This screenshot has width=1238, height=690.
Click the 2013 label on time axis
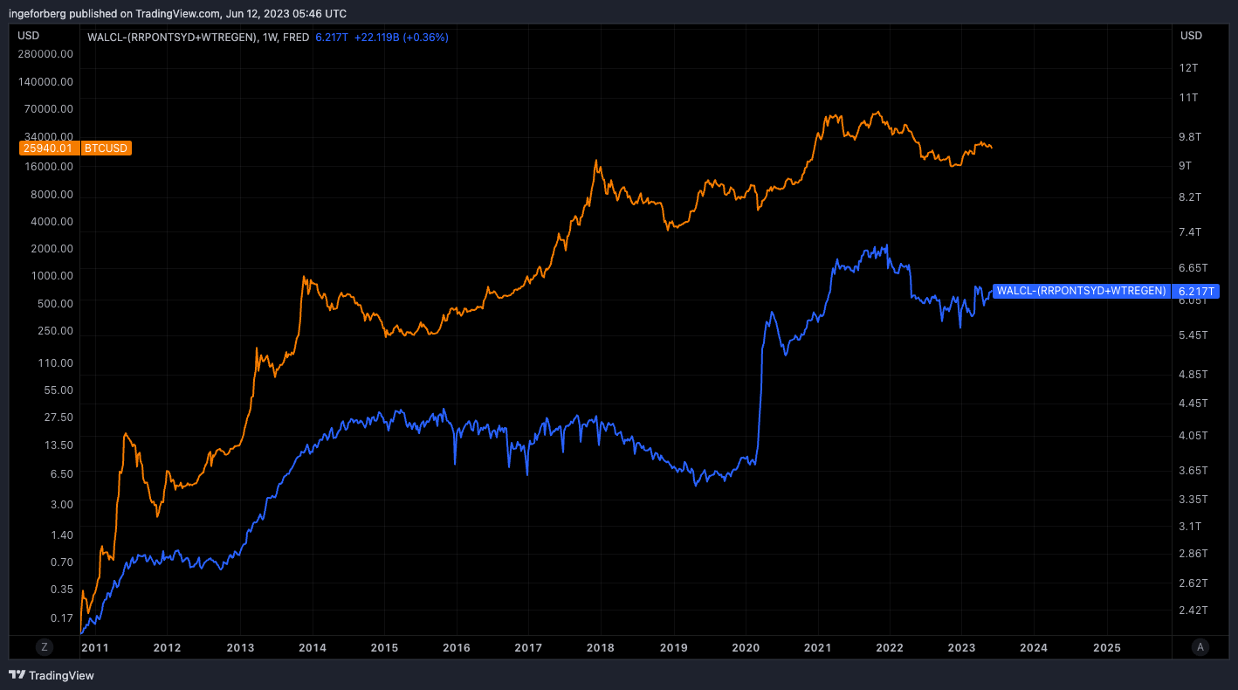coord(240,648)
